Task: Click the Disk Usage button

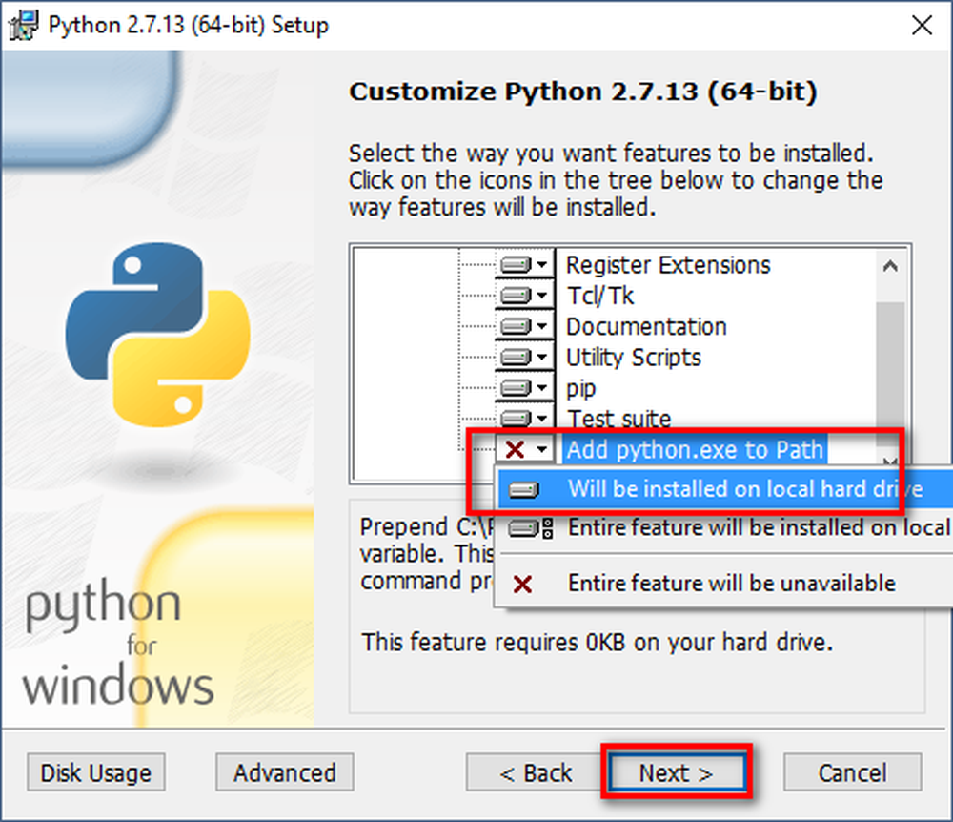Action: coord(96,772)
